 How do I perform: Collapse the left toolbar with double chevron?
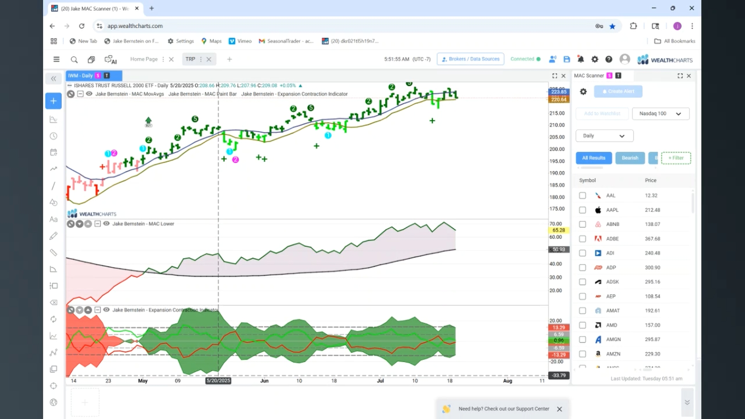coord(54,79)
